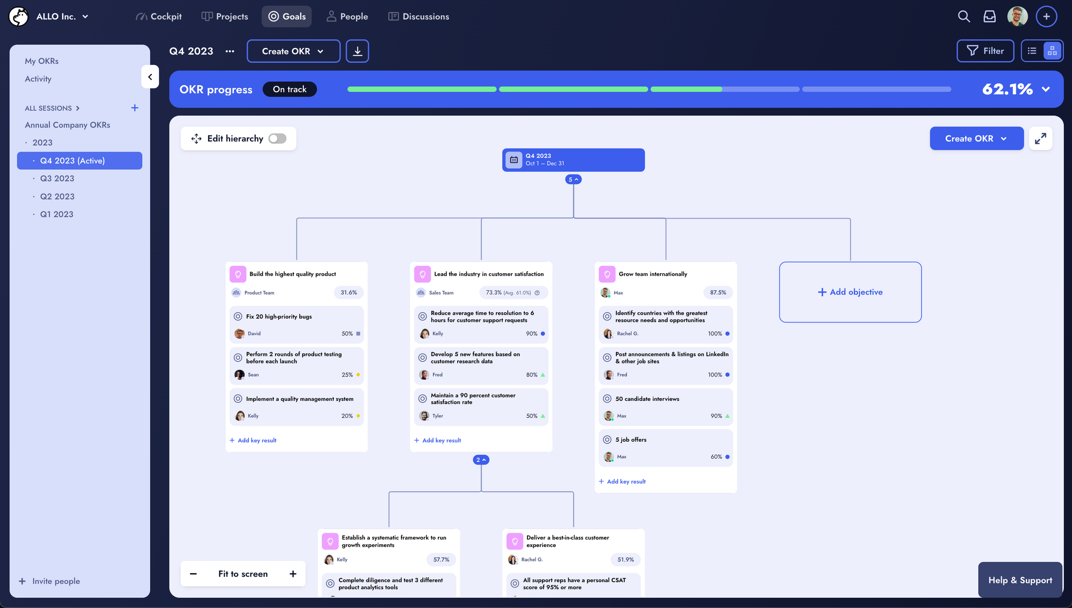Screen dimensions: 1072x608
Task: Switch to hierarchy tree view icon
Action: (1052, 51)
